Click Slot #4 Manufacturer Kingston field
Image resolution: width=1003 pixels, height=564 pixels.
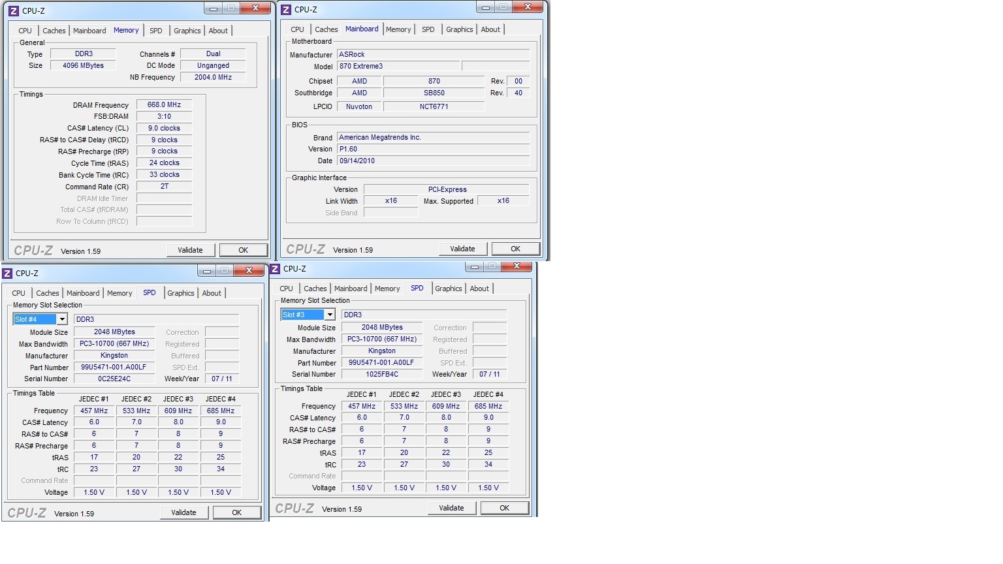(114, 355)
